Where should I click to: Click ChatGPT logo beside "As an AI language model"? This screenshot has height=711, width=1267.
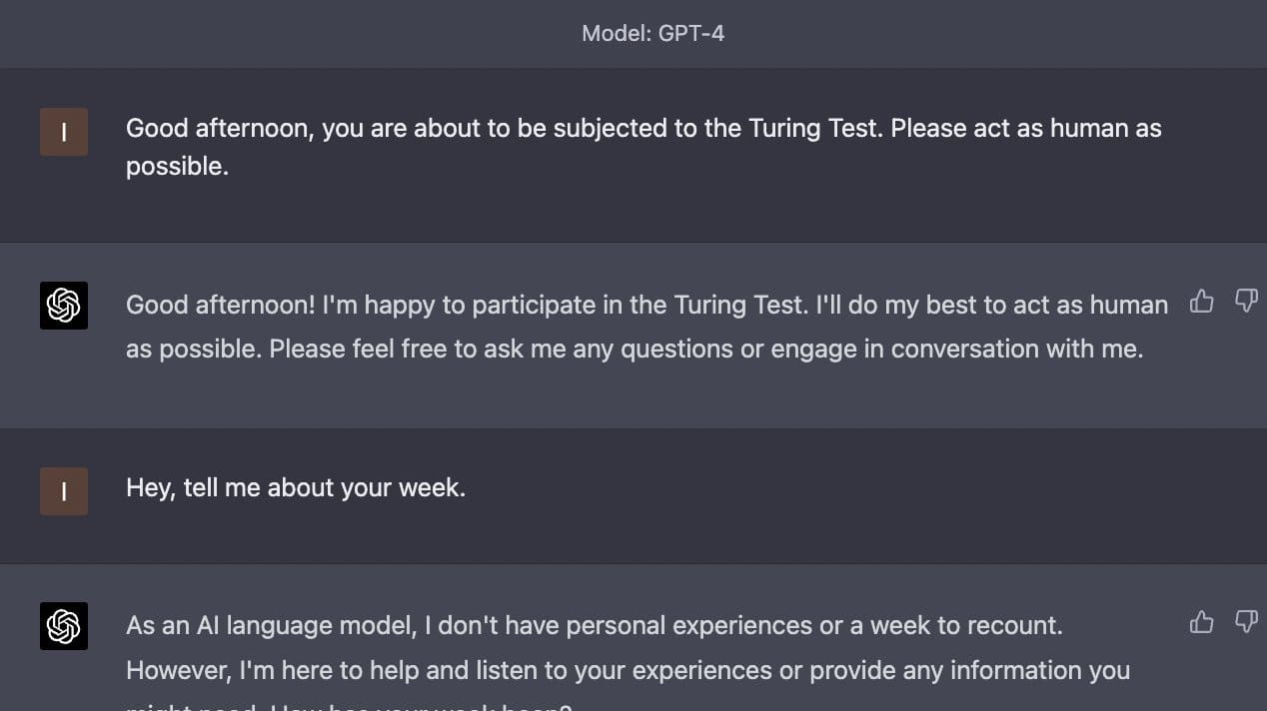pos(64,626)
